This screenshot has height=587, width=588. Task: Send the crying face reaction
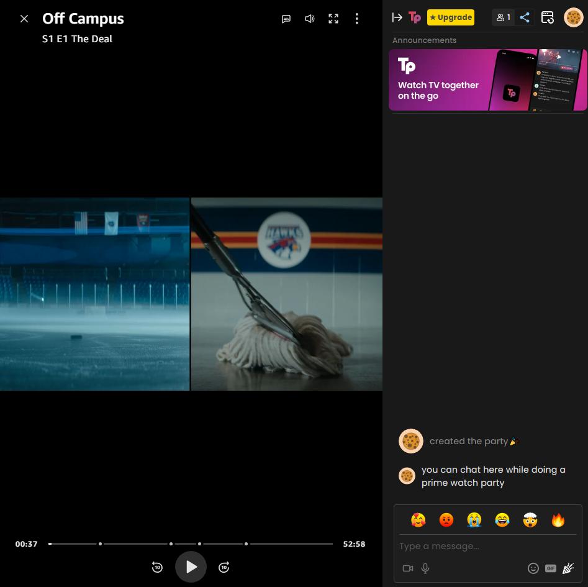click(x=474, y=520)
